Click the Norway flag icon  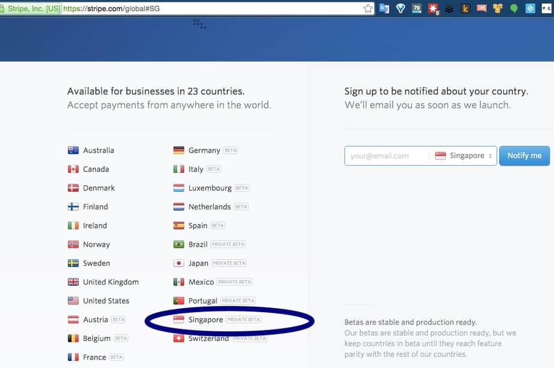73,244
